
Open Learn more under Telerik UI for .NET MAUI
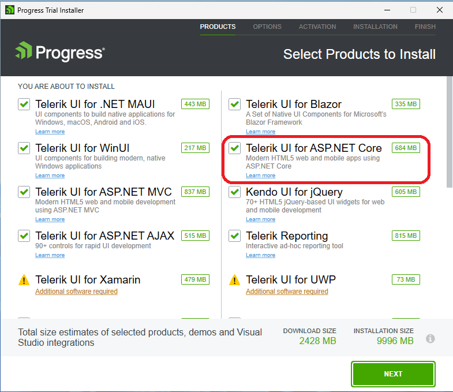(50, 132)
